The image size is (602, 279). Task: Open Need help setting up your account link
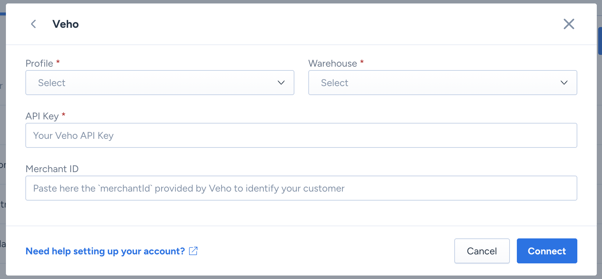[x=105, y=251]
